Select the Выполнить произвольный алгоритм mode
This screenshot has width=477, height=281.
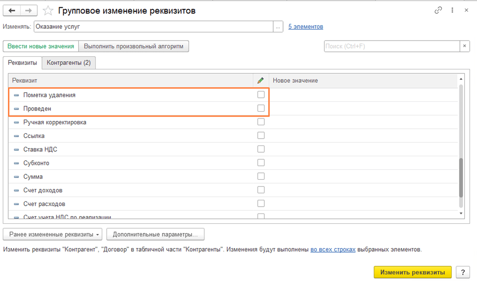tap(133, 46)
